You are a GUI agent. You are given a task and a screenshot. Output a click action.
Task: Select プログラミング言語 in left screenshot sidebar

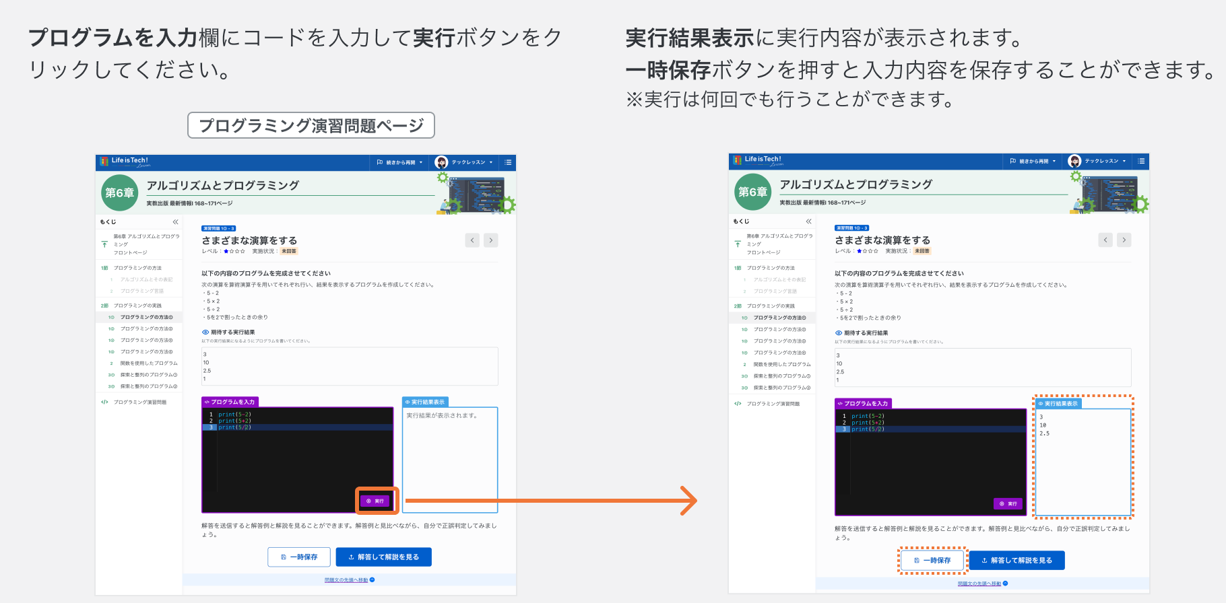point(141,291)
